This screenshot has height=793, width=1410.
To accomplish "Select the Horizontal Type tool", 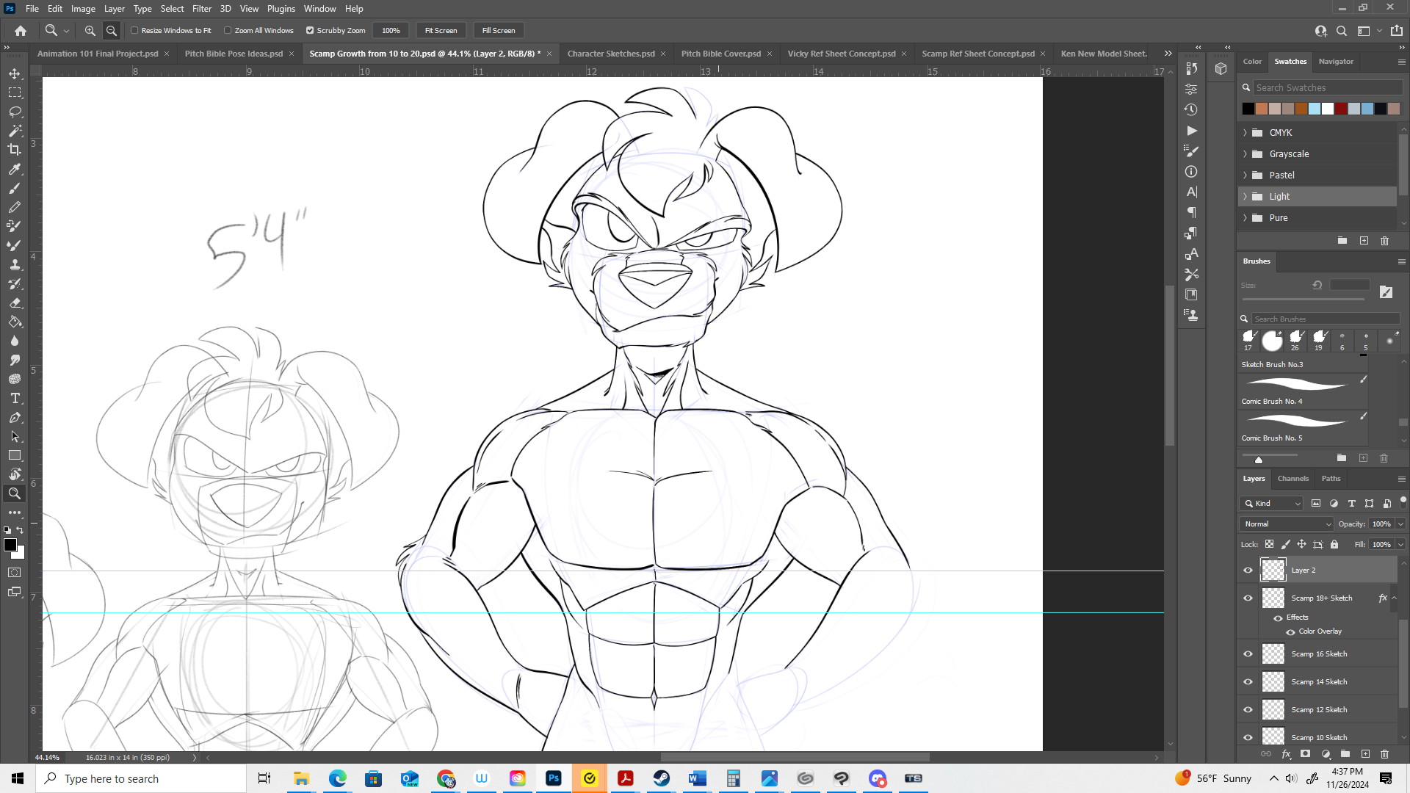I will click(15, 398).
